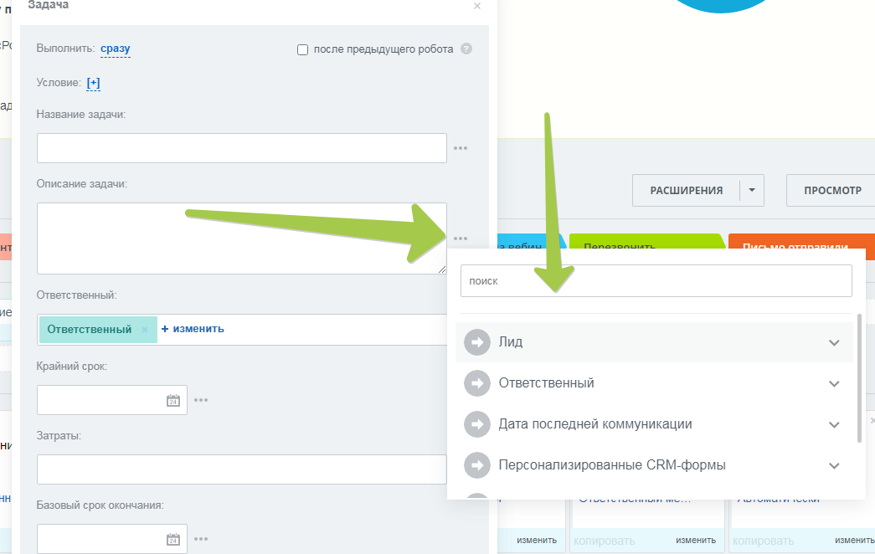Image resolution: width=875 pixels, height=554 pixels.
Task: Click arrow icon beside Дата последней коммуникации
Action: [x=477, y=424]
